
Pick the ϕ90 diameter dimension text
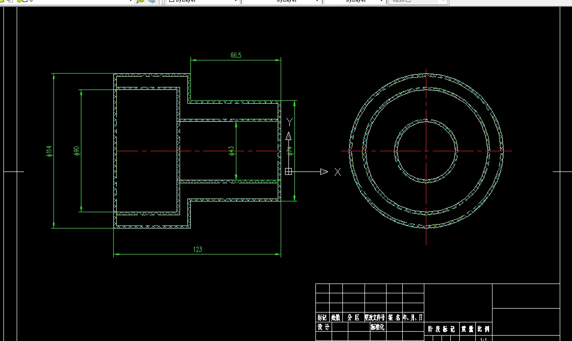click(x=76, y=151)
